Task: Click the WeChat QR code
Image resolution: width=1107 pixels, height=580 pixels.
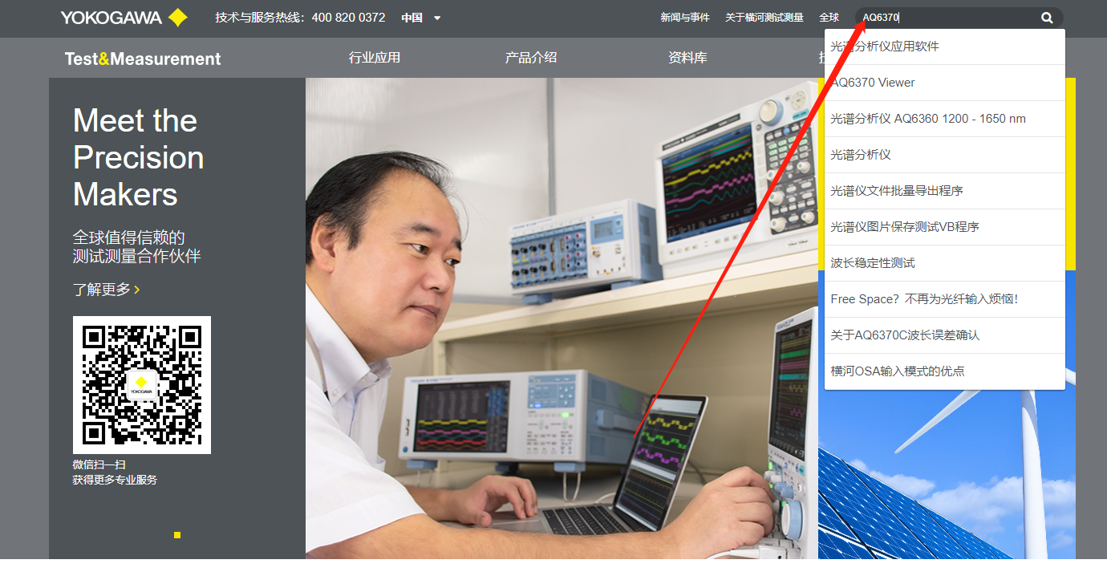Action: pos(141,384)
